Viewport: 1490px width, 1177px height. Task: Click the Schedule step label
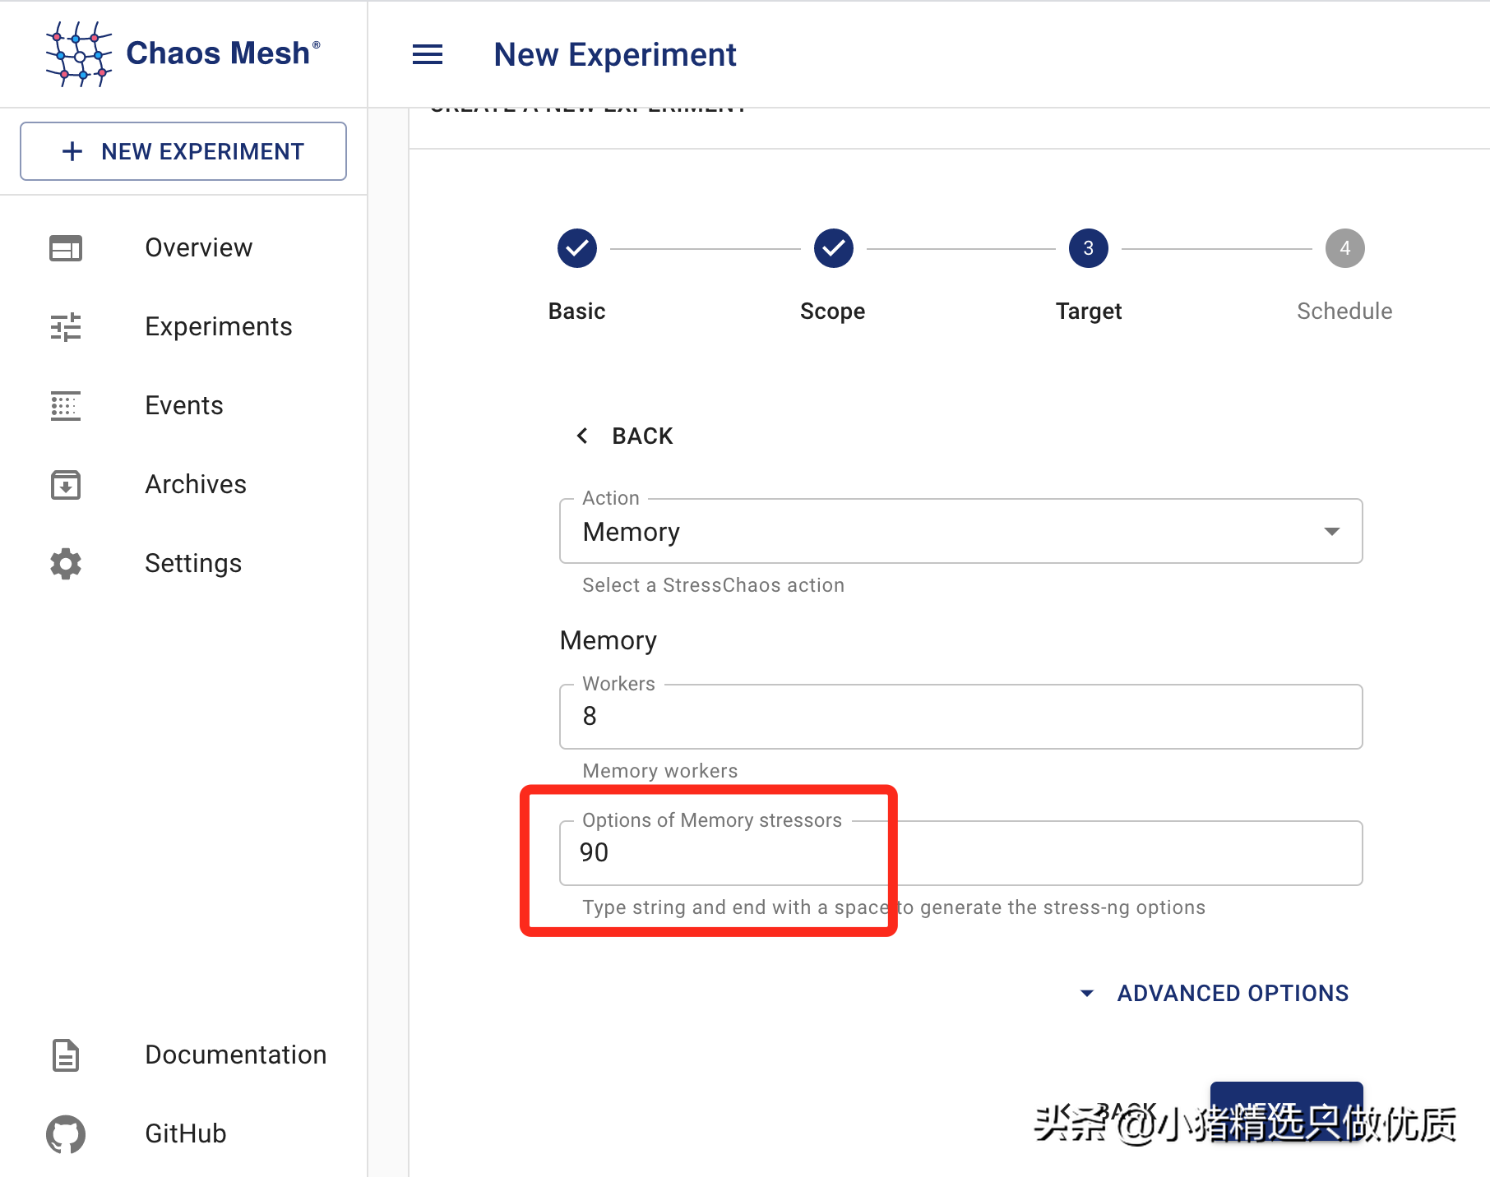click(1344, 312)
